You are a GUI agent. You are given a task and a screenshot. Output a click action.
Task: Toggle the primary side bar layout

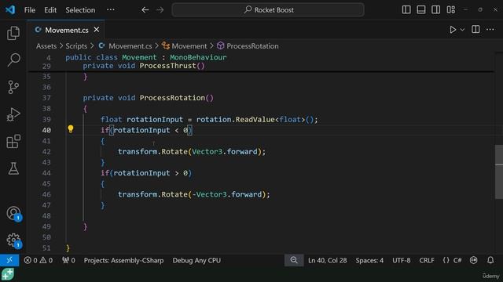pos(406,9)
